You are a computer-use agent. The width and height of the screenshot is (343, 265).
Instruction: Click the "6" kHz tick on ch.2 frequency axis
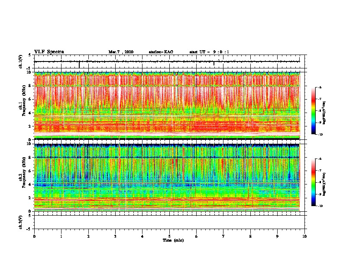click(x=30, y=171)
